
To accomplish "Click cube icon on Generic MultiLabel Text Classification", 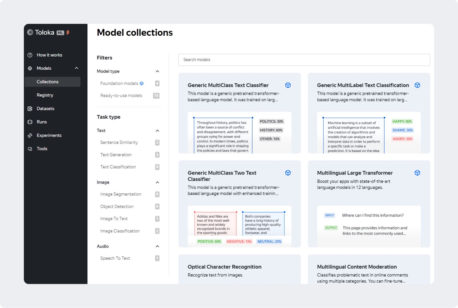I will [x=417, y=85].
